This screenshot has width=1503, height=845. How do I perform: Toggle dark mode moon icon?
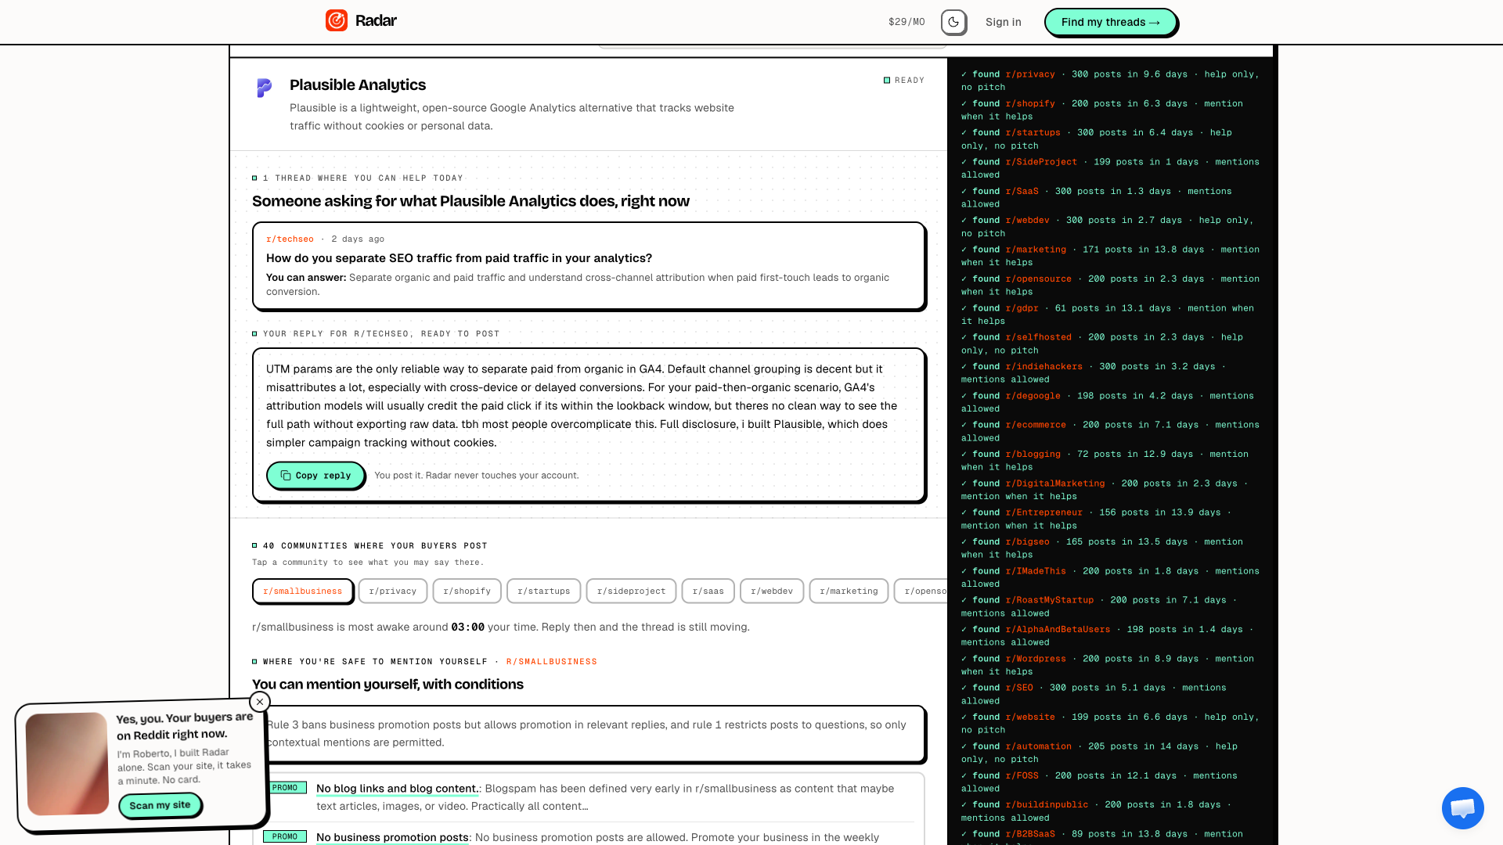click(953, 22)
